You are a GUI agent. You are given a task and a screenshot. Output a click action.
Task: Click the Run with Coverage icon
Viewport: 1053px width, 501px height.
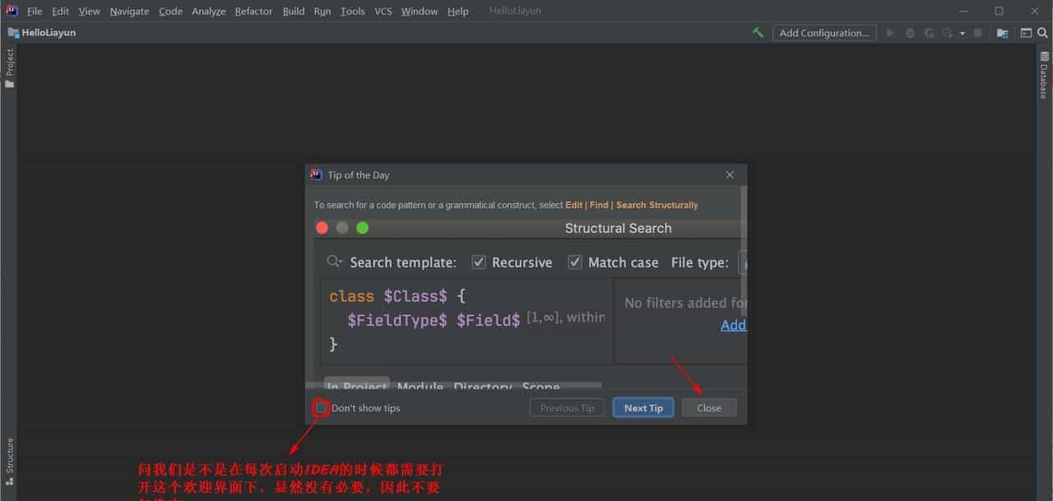point(929,32)
